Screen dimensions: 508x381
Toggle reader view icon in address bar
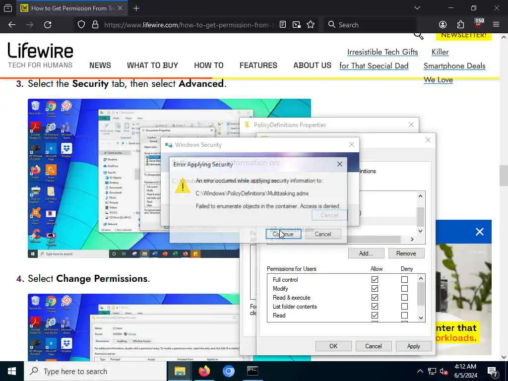click(282, 25)
